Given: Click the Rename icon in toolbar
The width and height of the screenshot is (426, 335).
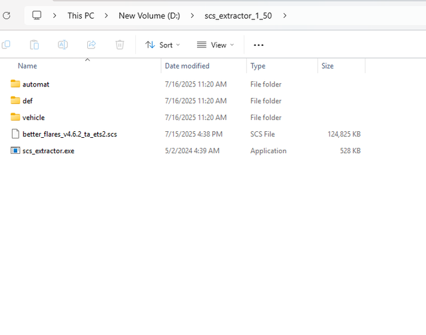Looking at the screenshot, I should click(x=63, y=45).
